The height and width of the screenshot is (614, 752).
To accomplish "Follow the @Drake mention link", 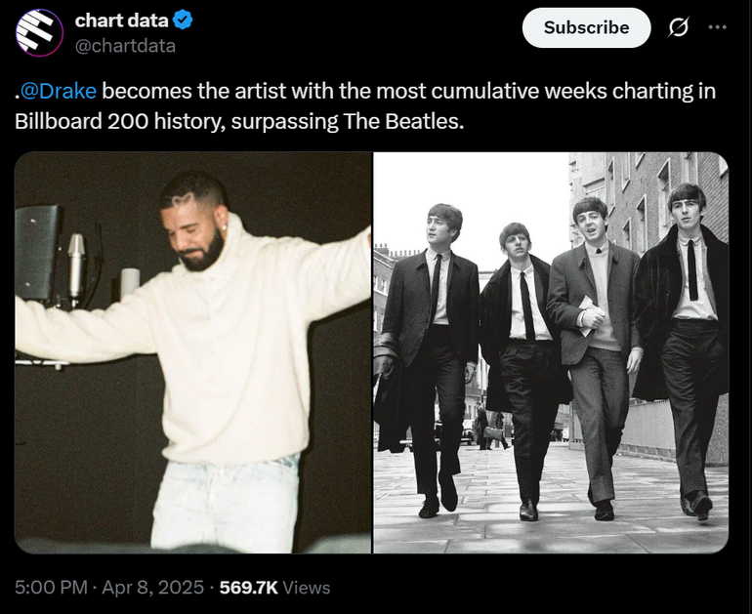I will tap(58, 92).
